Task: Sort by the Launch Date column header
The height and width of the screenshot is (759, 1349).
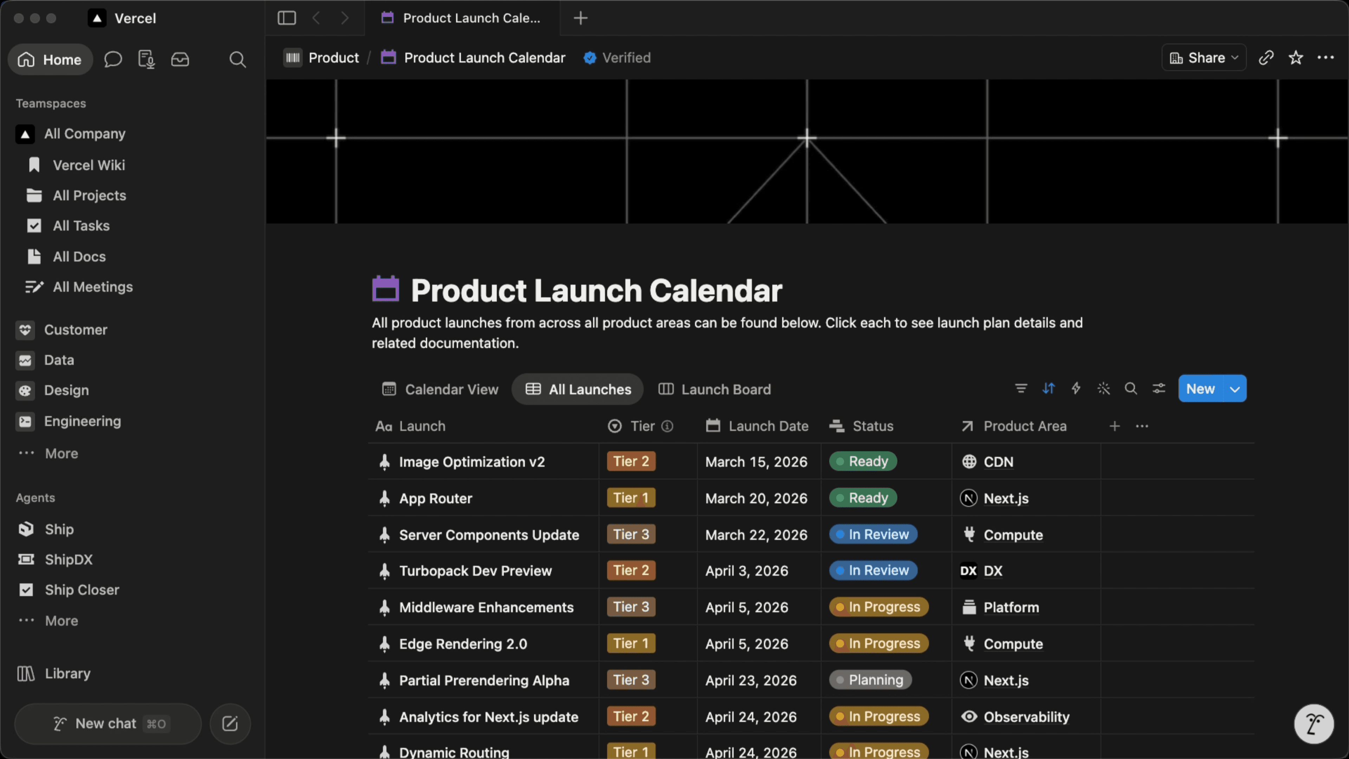Action: coord(757,426)
